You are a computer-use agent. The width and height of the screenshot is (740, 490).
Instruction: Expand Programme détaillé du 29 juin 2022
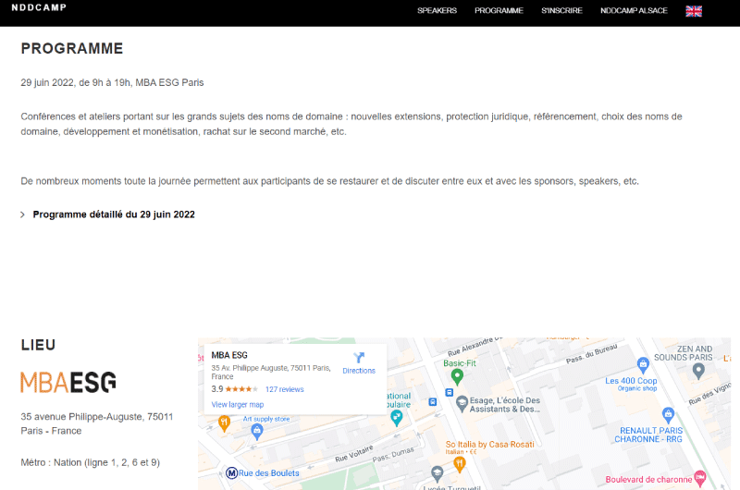point(113,214)
